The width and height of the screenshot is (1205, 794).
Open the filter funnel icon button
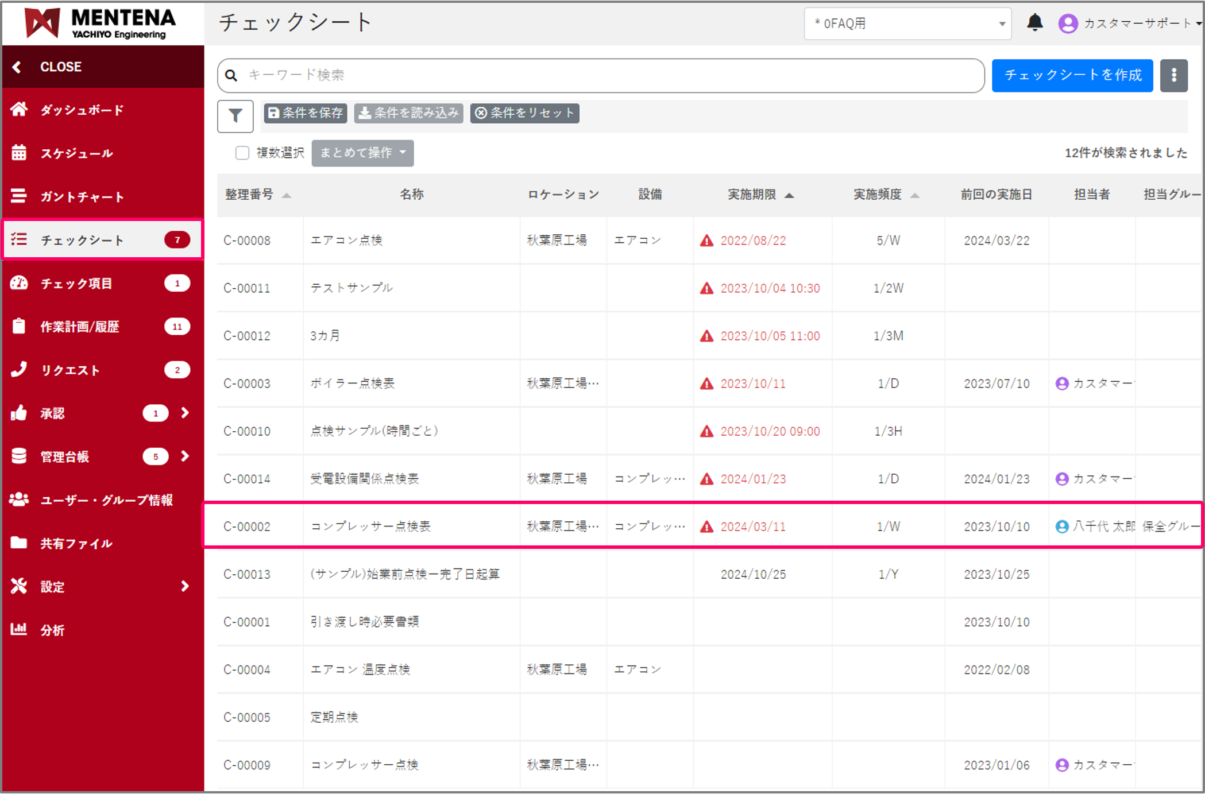(235, 116)
